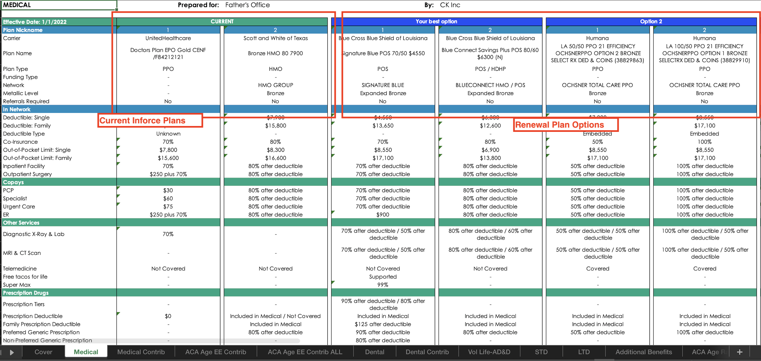Click the Free tacos for life row label
Screen dimensions: 761x361
25,277
